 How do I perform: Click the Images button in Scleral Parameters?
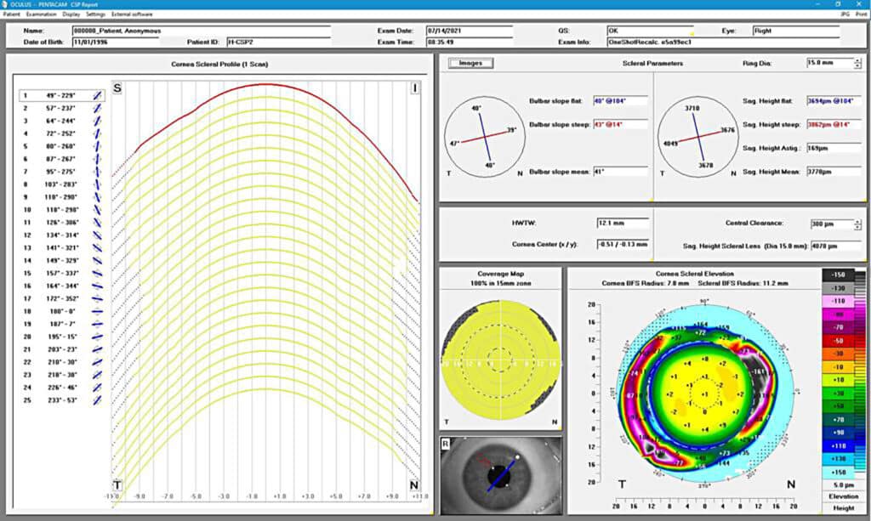click(x=470, y=63)
